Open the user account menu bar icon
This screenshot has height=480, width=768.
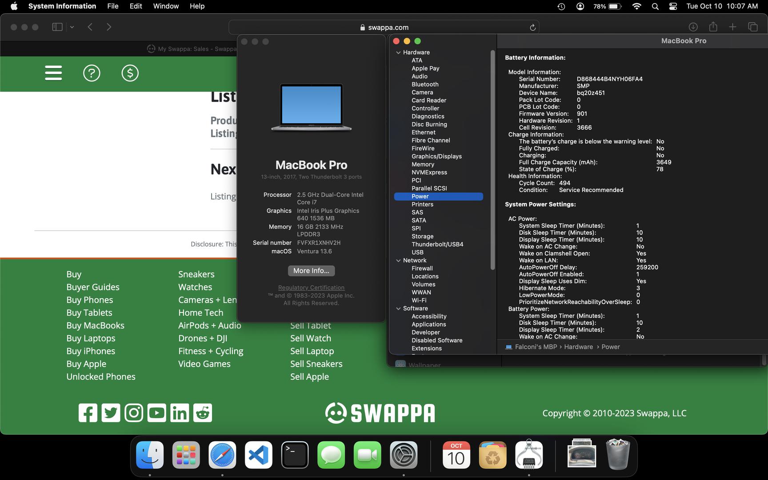coord(580,6)
